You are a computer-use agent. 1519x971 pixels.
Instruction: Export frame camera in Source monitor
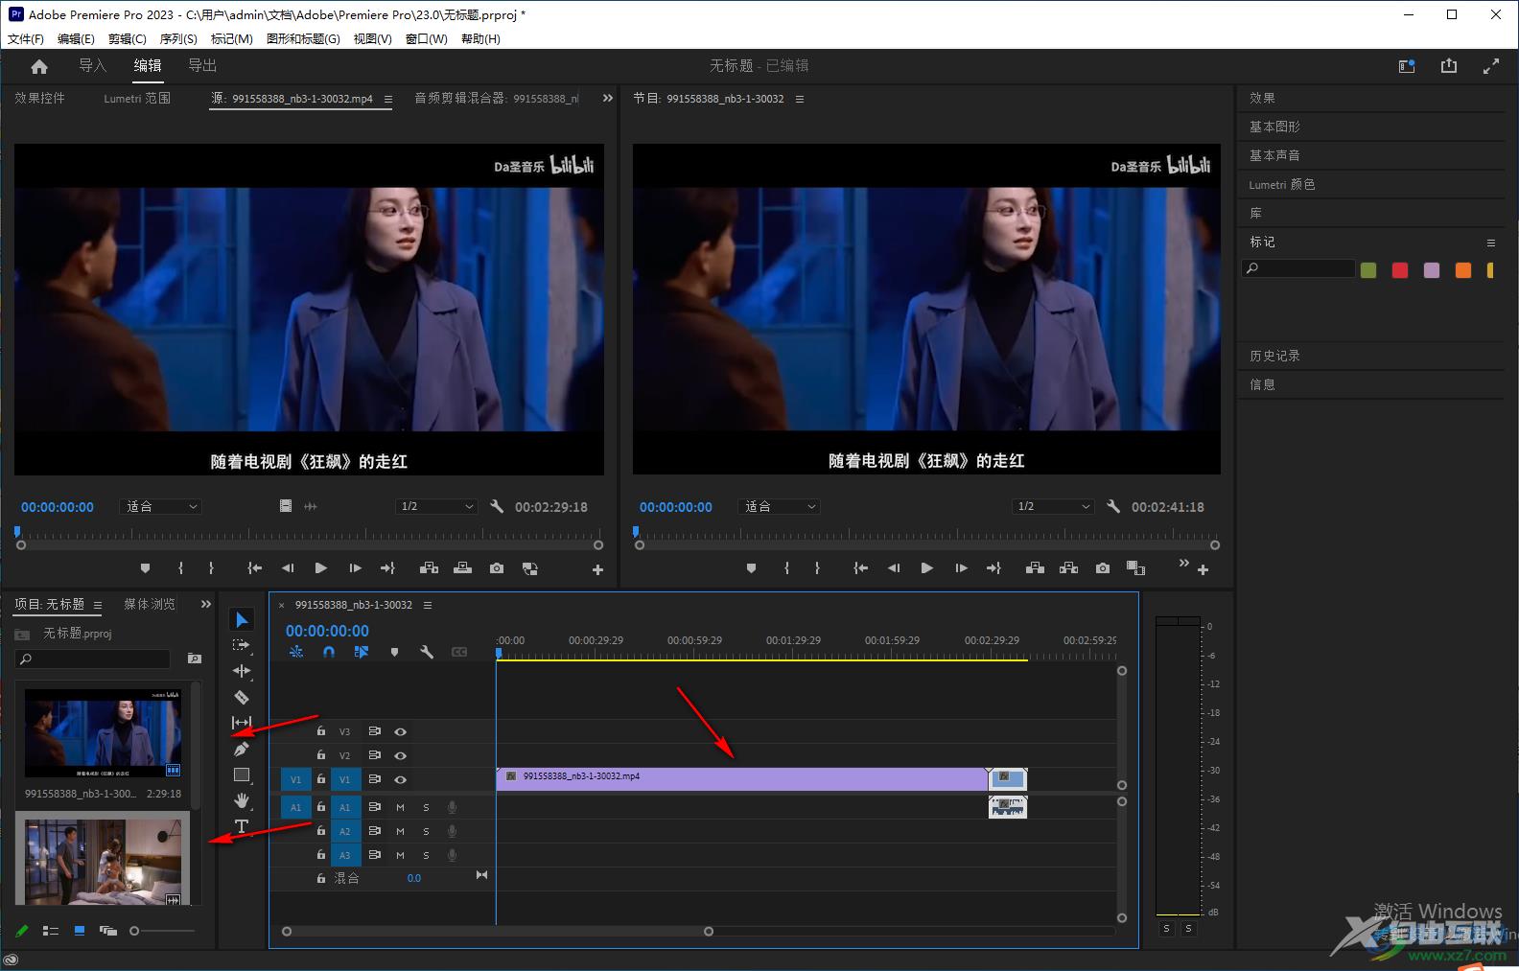(x=496, y=568)
